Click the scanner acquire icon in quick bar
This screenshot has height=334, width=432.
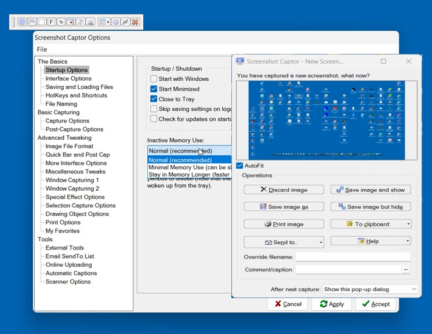[x=81, y=22]
